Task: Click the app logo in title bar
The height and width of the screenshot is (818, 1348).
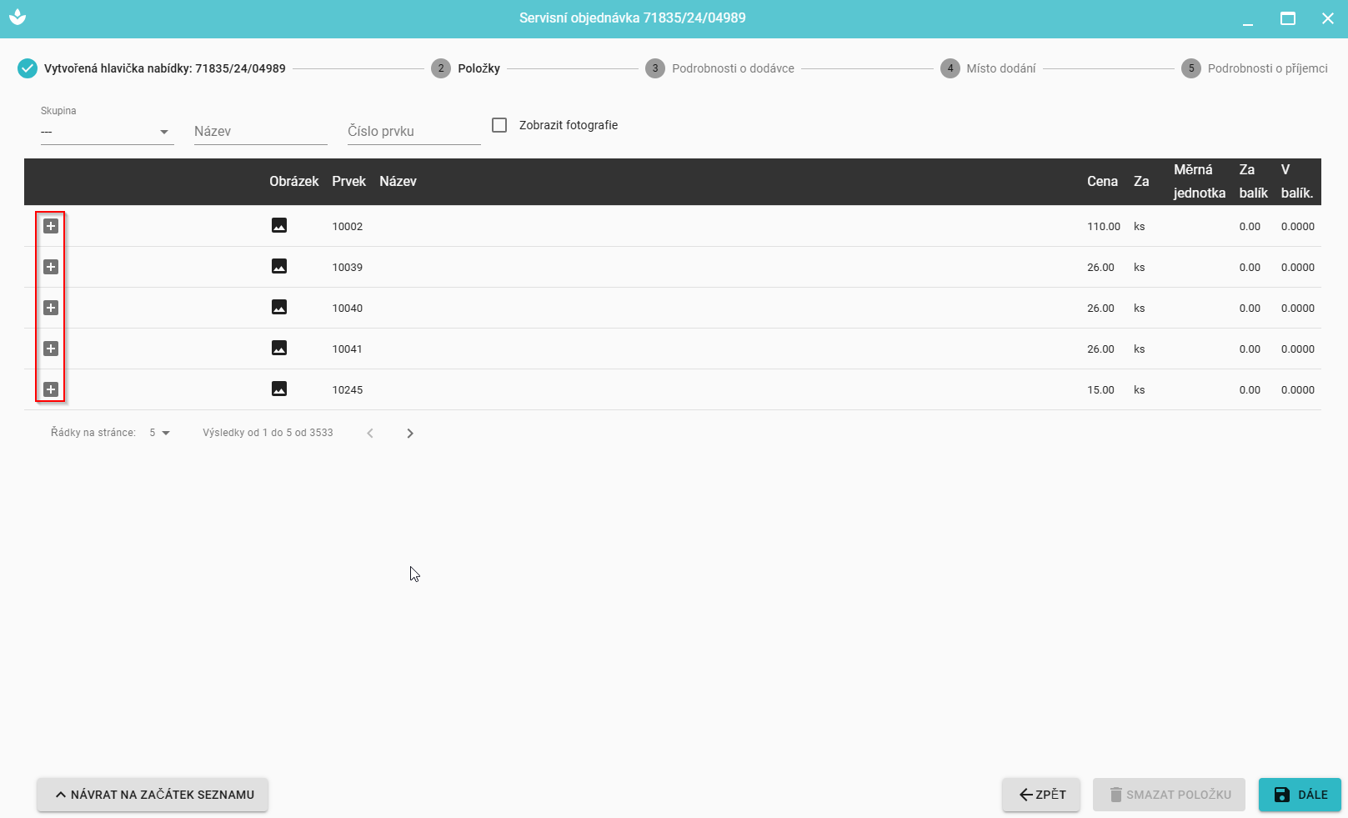Action: point(18,18)
